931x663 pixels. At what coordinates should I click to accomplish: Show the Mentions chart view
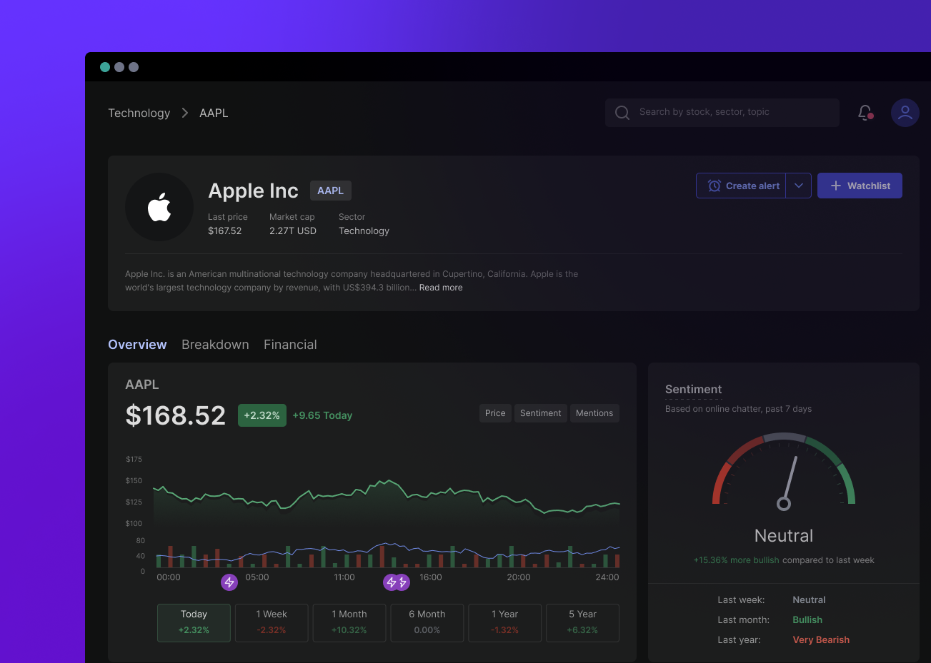[x=594, y=413]
